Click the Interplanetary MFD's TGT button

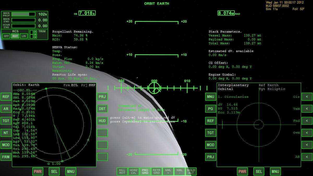pyautogui.click(x=210, y=133)
